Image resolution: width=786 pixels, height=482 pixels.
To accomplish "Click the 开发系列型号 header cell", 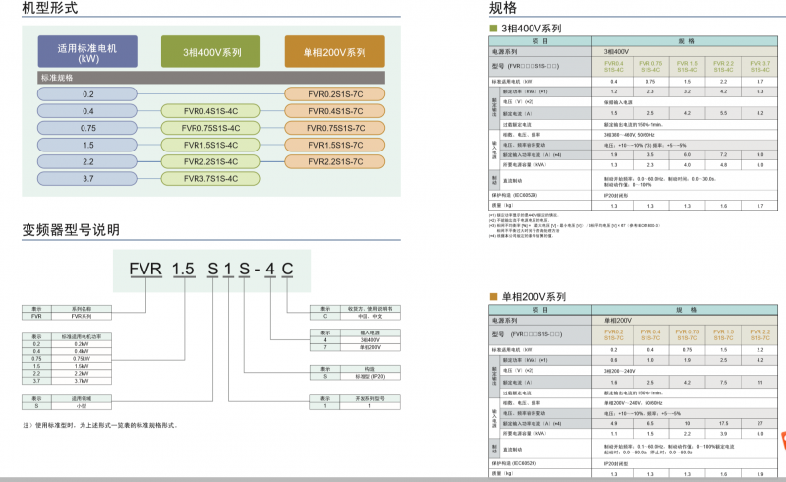I will click(x=370, y=398).
